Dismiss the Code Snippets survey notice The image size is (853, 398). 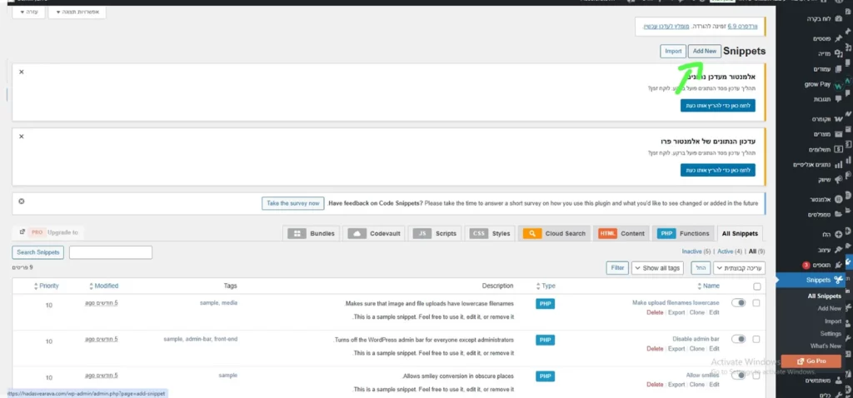[21, 201]
